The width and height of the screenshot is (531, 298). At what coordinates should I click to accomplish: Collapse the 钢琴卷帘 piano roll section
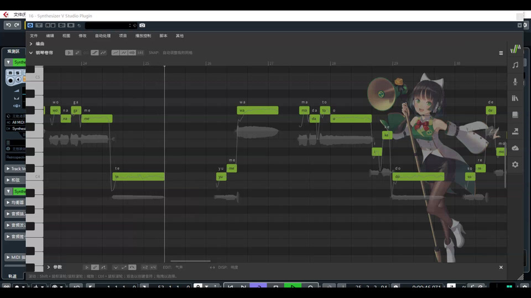coord(31,53)
